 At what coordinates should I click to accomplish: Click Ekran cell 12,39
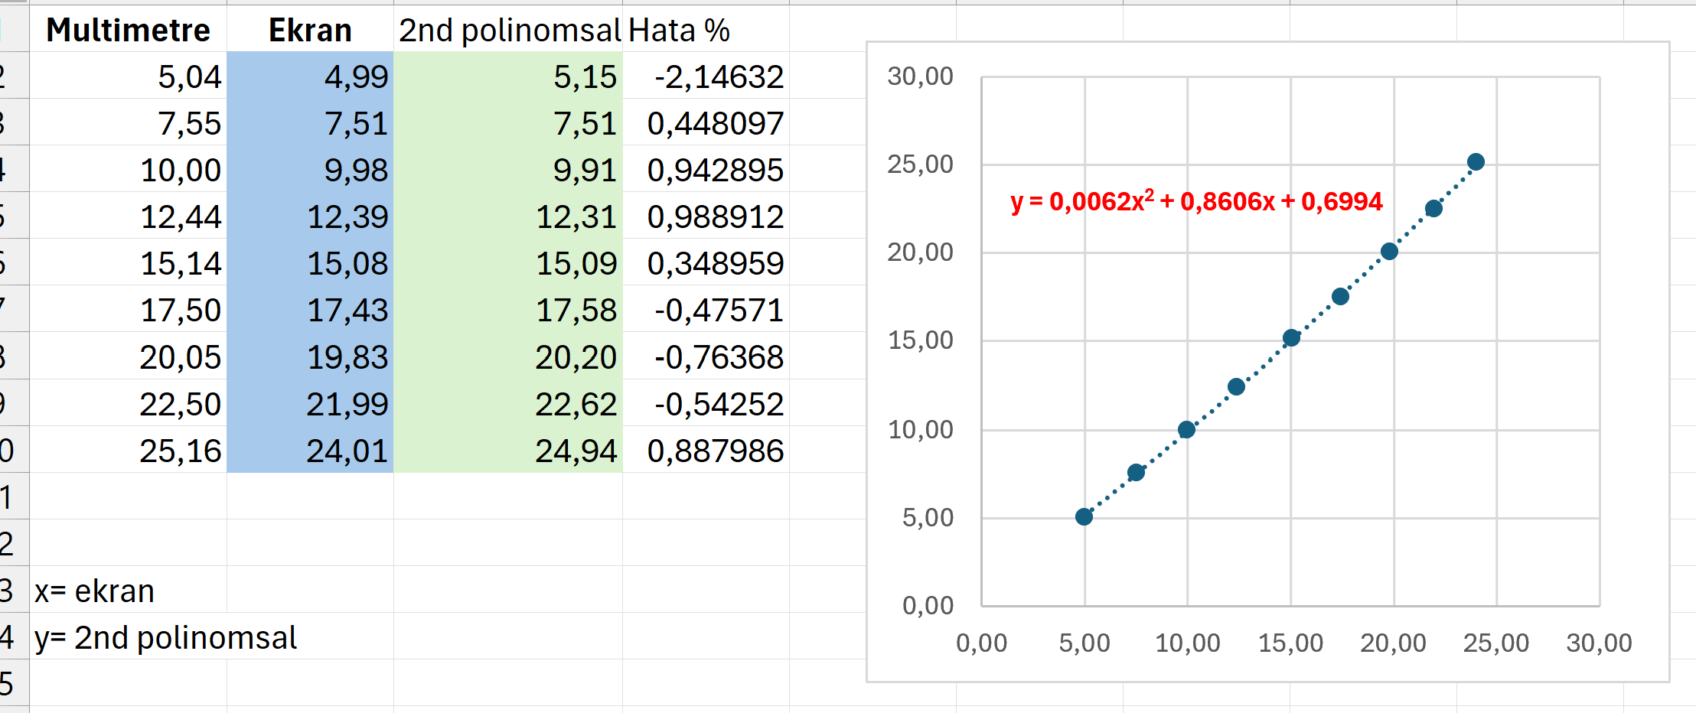(x=310, y=216)
